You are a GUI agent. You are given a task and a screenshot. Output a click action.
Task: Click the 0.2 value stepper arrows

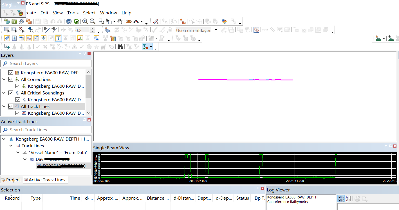coord(92,30)
